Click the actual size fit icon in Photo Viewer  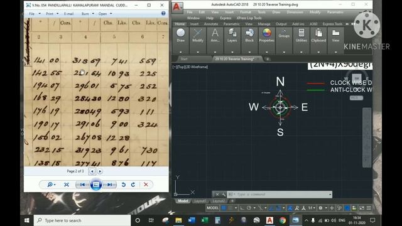(x=67, y=185)
